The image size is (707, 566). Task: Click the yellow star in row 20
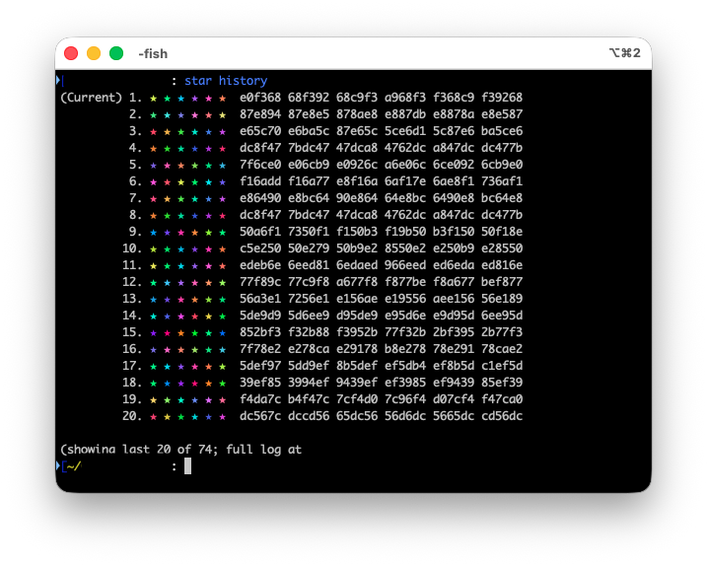[x=168, y=416]
